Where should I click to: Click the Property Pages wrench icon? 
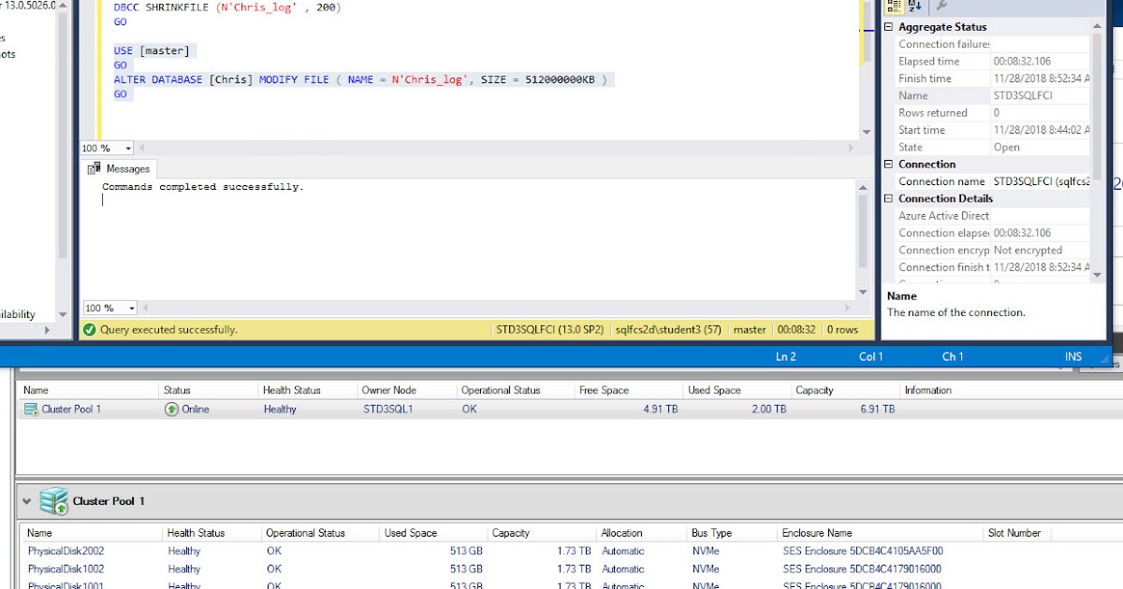point(941,7)
